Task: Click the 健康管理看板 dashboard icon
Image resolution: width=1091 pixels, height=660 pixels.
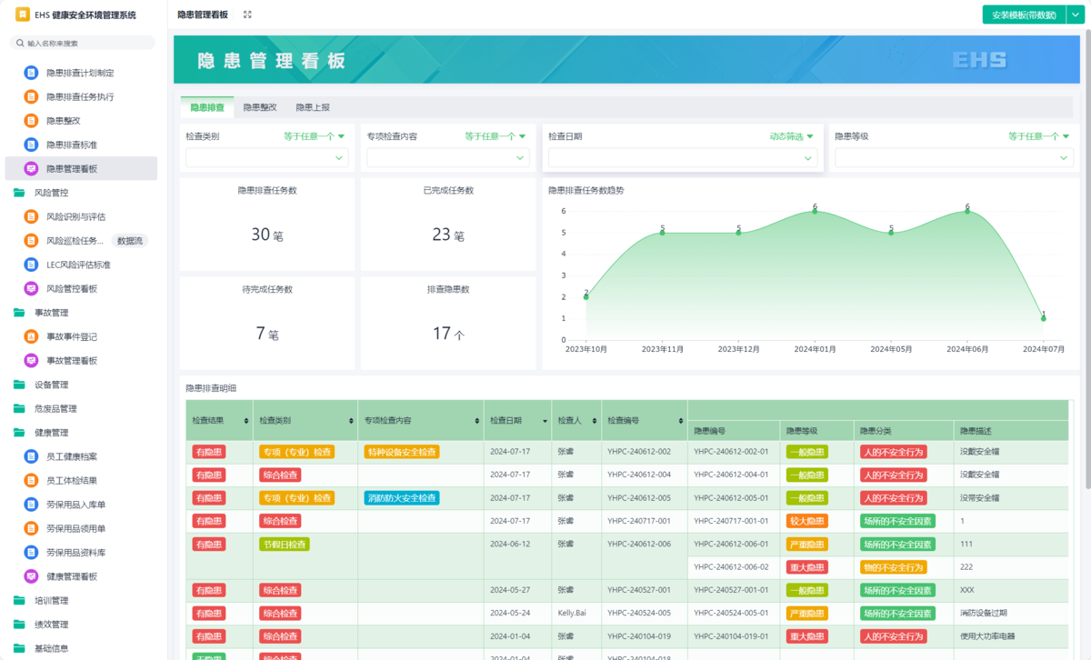Action: click(31, 576)
